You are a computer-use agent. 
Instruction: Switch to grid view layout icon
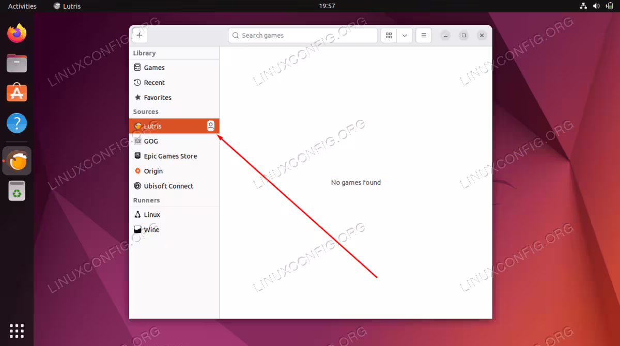coord(389,36)
